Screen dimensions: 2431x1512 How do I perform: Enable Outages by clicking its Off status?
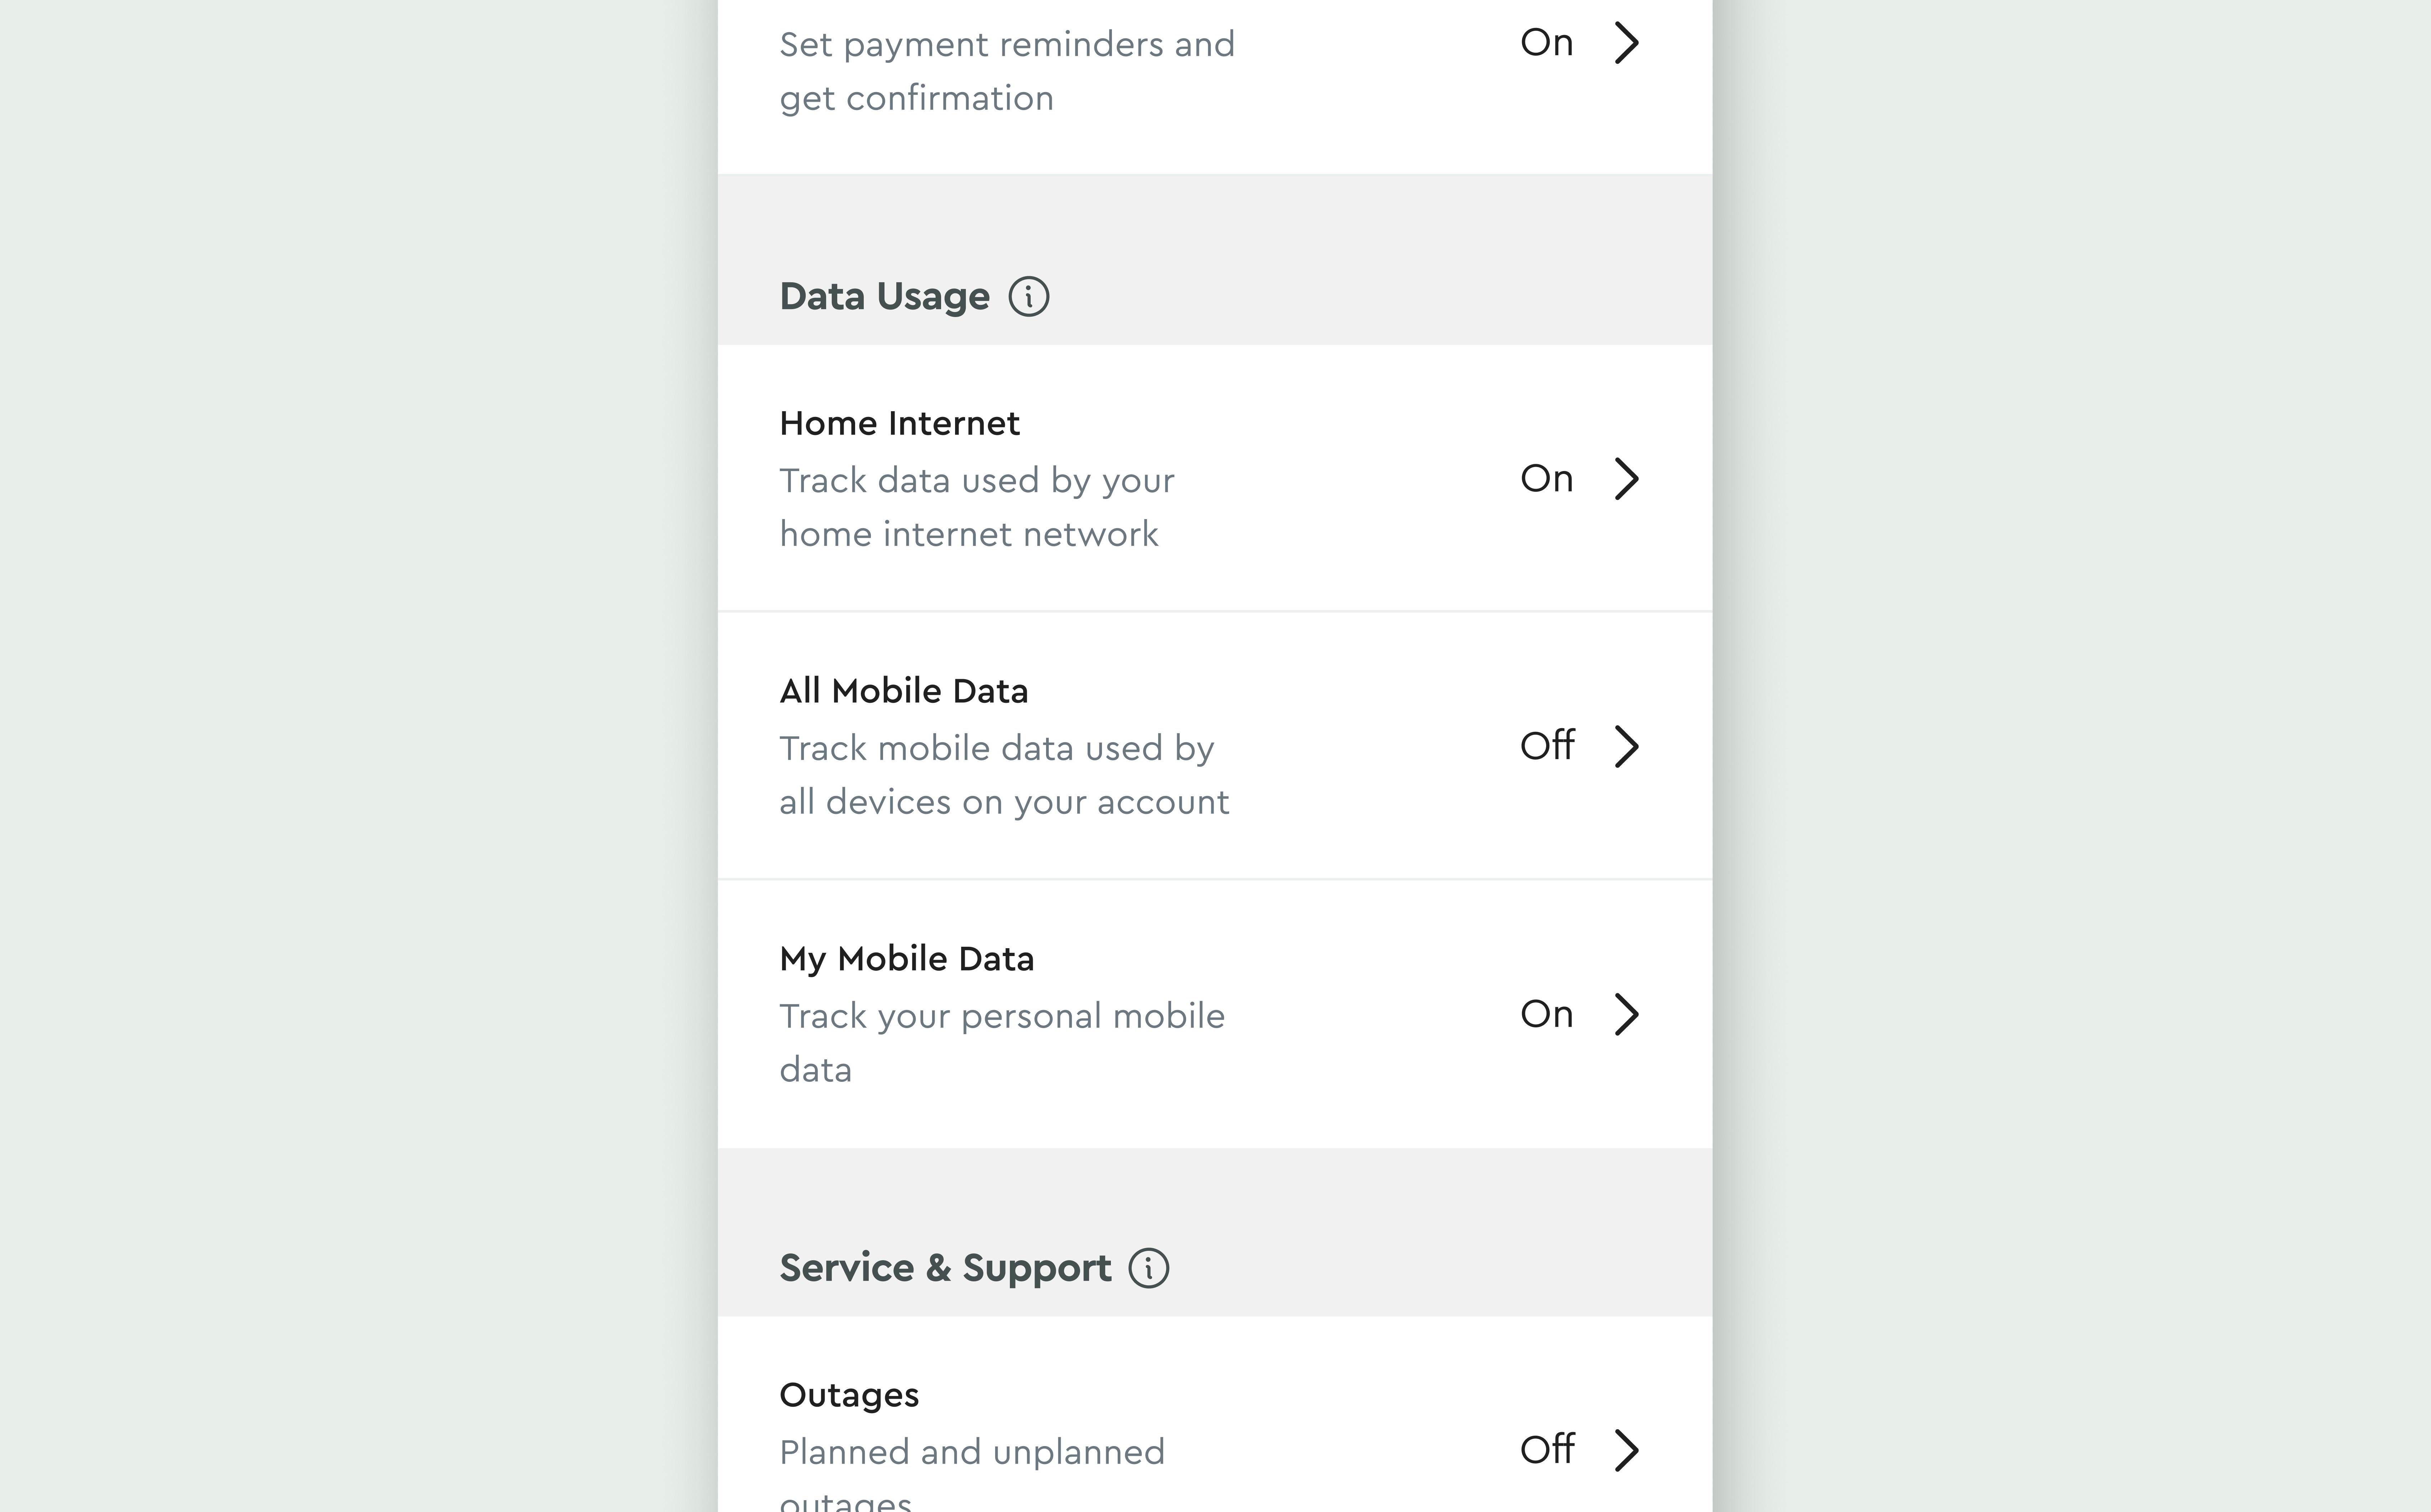pos(1546,1450)
